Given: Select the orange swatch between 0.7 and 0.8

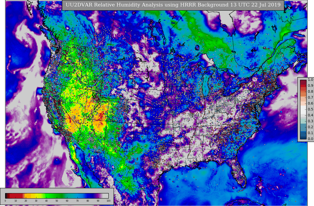Looking at the screenshot, I should coord(303,95).
